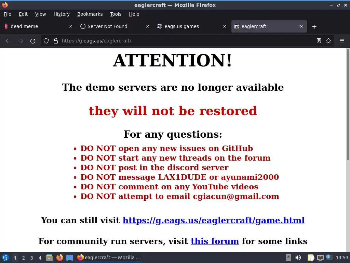Click the 'For any questions:' heading
Screen dimensions: 350x263
(x=173, y=134)
